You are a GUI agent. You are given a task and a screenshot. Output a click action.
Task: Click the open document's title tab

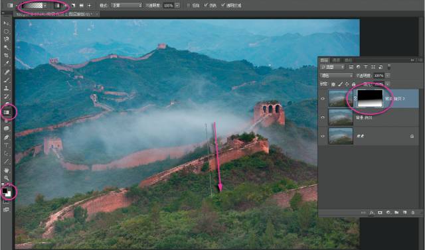56,15
